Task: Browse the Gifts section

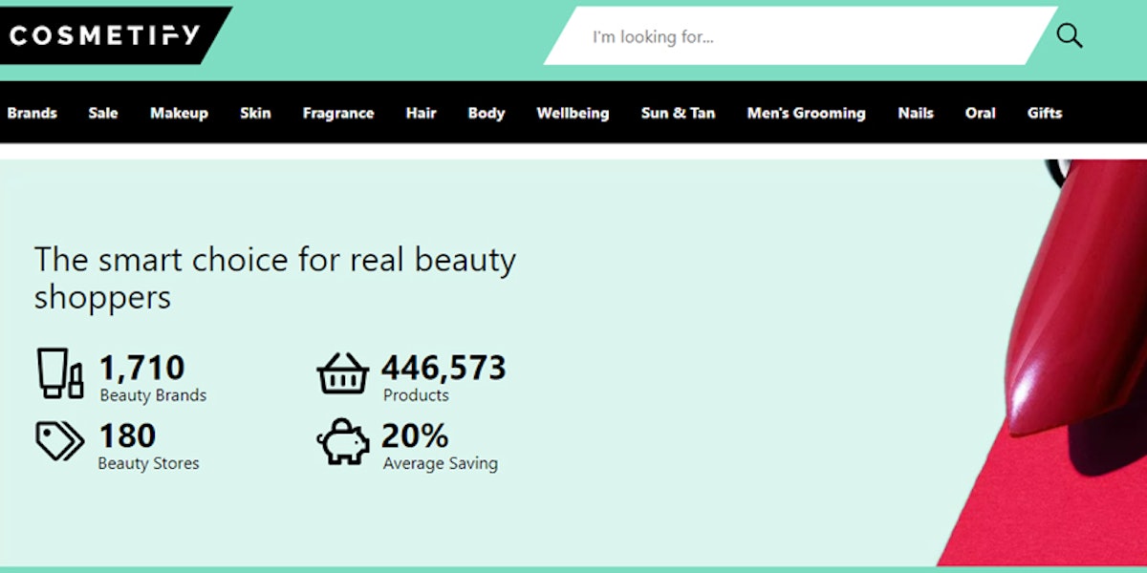Action: click(x=1045, y=113)
